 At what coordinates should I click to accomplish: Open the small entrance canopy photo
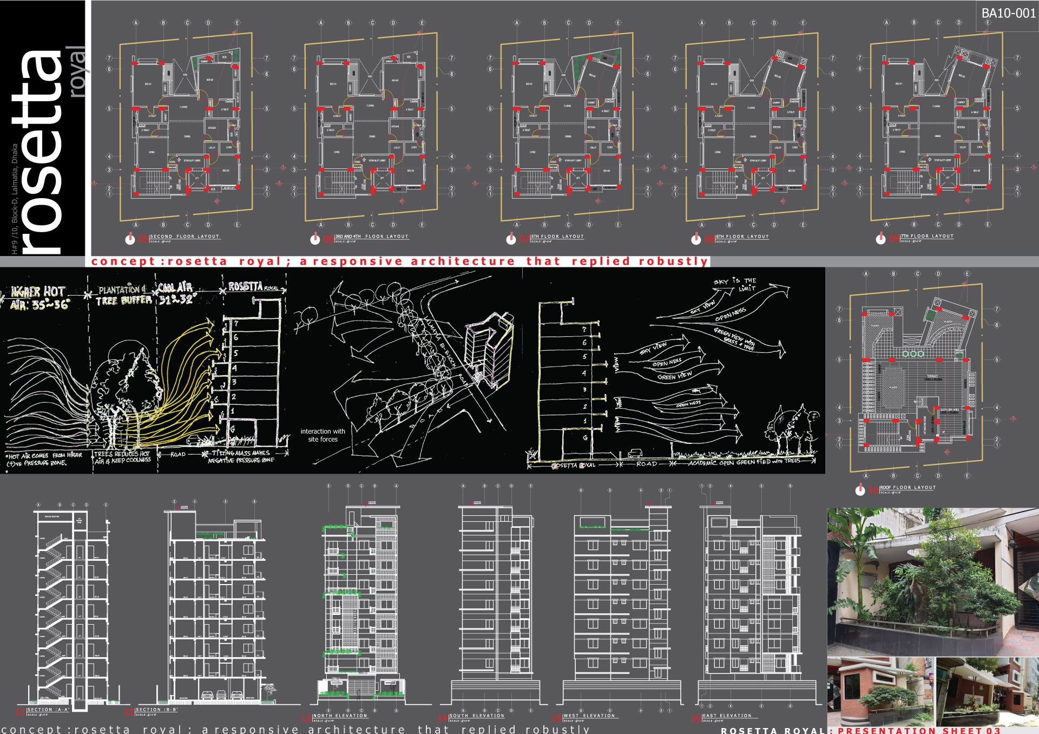pos(988,692)
